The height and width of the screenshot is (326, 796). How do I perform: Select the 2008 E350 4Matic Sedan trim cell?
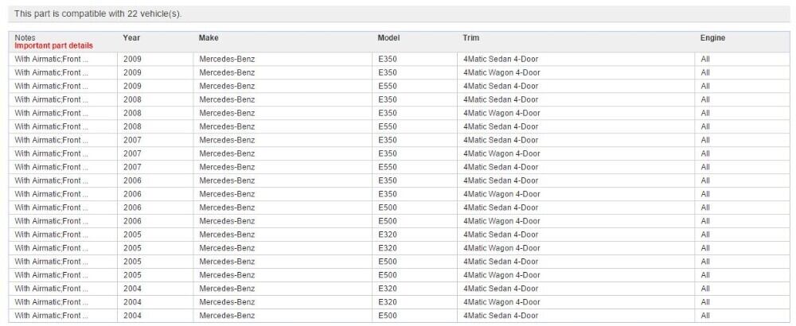[x=500, y=99]
